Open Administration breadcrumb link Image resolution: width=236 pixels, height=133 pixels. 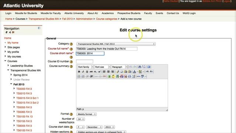point(84,19)
